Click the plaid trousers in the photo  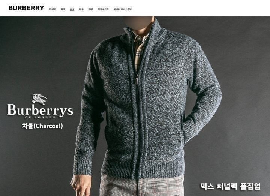(x=141, y=186)
